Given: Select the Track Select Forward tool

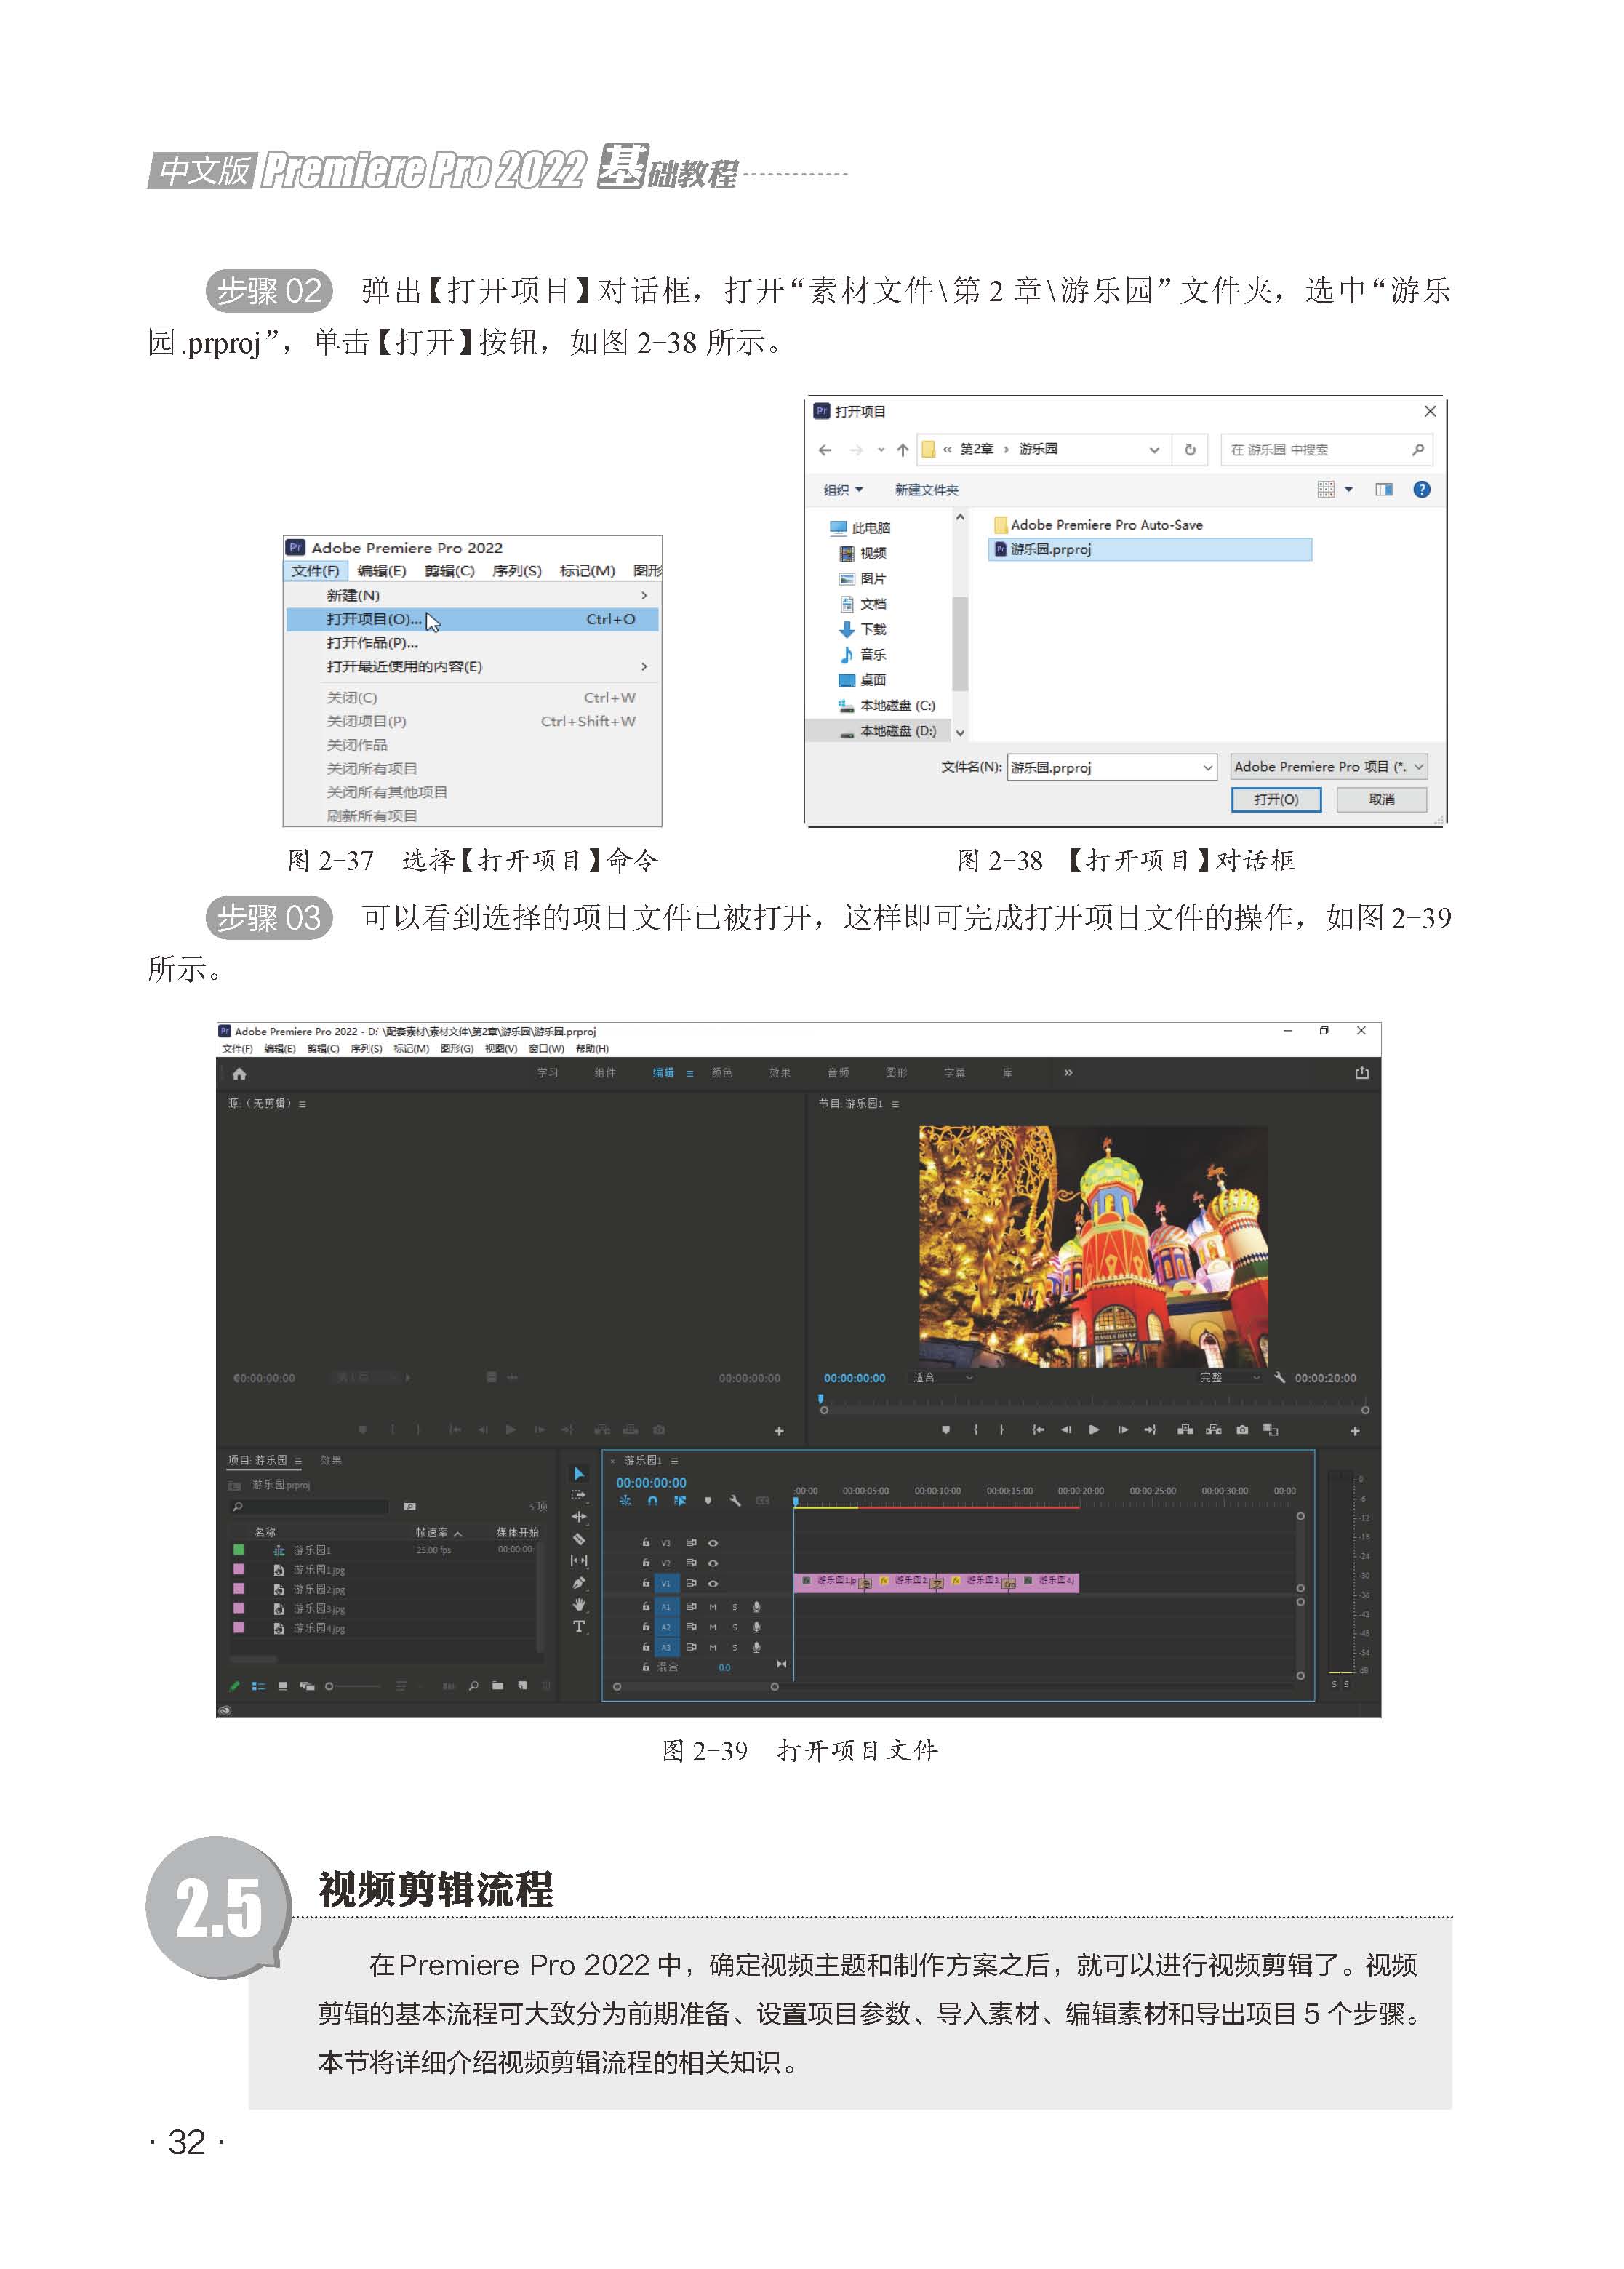Looking at the screenshot, I should pyautogui.click(x=578, y=1494).
